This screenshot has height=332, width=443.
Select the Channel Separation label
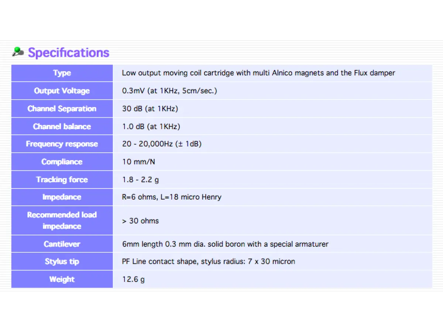point(62,108)
